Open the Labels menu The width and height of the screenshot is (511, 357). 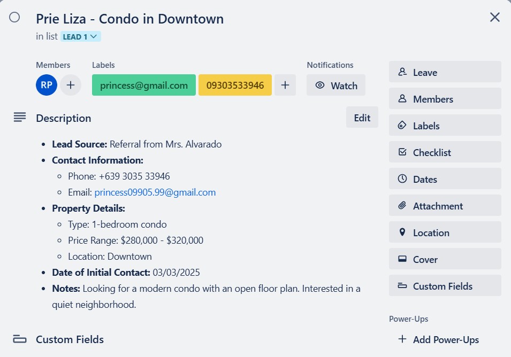445,126
